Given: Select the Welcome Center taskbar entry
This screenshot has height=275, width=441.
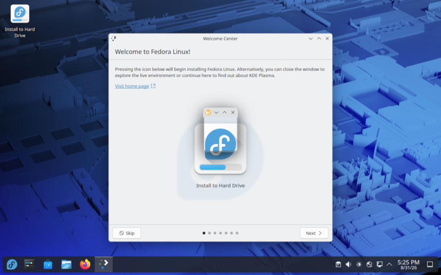Looking at the screenshot, I should click(103, 264).
